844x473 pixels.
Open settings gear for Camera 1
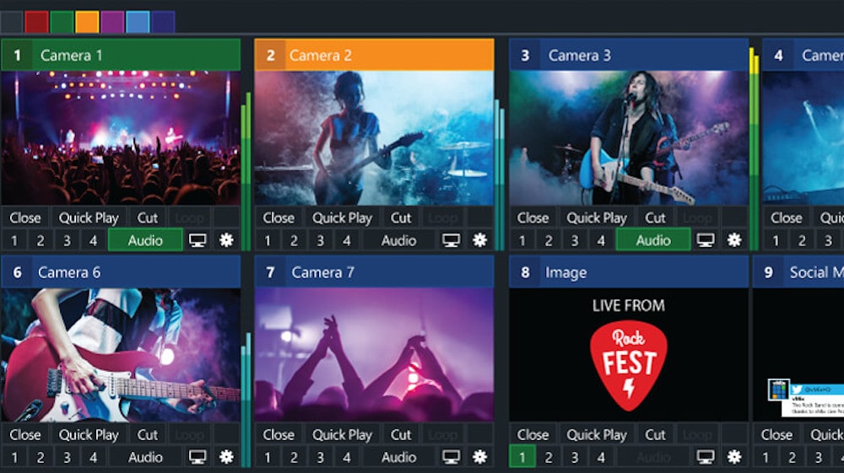tap(225, 240)
